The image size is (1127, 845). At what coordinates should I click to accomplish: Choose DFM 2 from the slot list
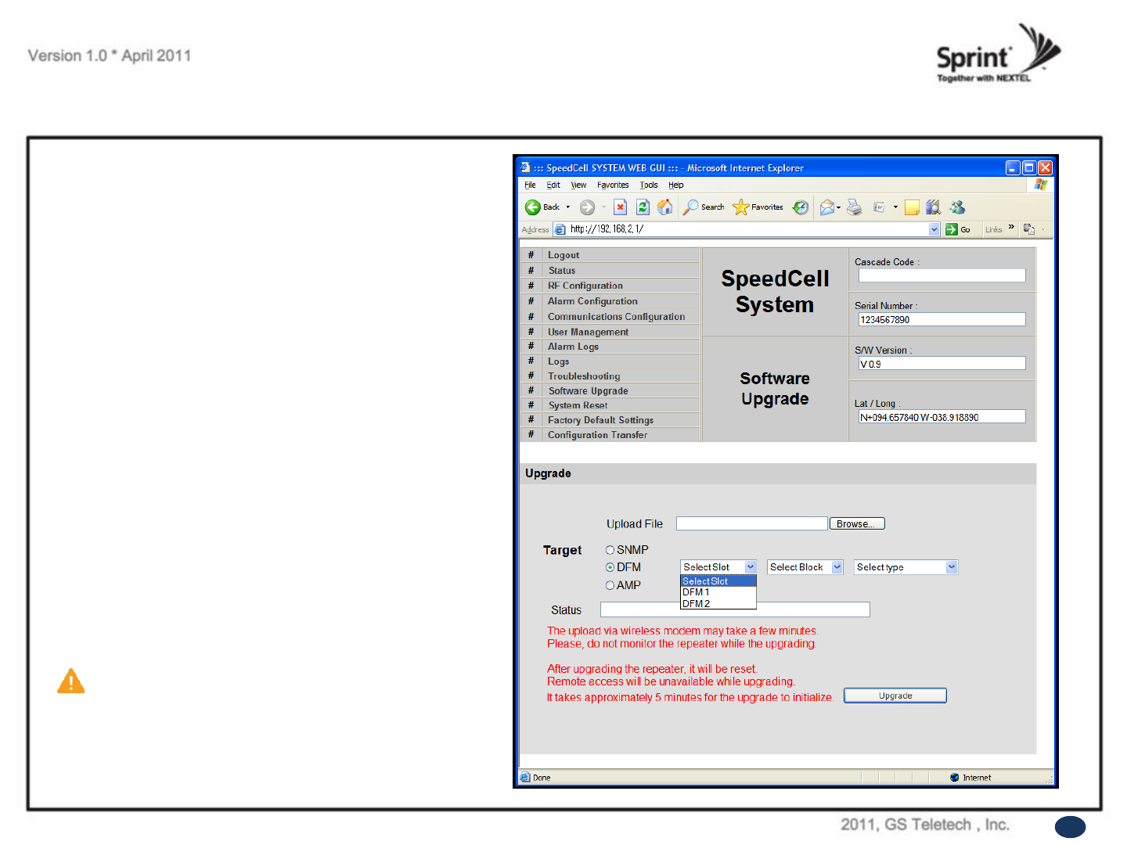click(718, 604)
